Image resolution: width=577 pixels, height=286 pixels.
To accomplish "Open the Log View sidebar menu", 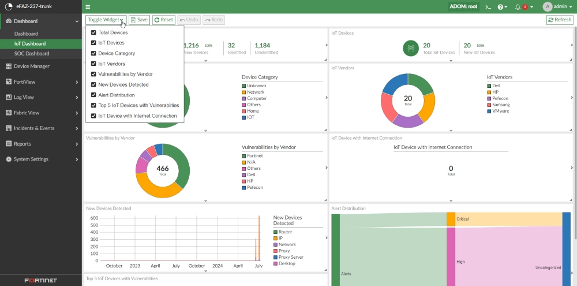I will (40, 98).
